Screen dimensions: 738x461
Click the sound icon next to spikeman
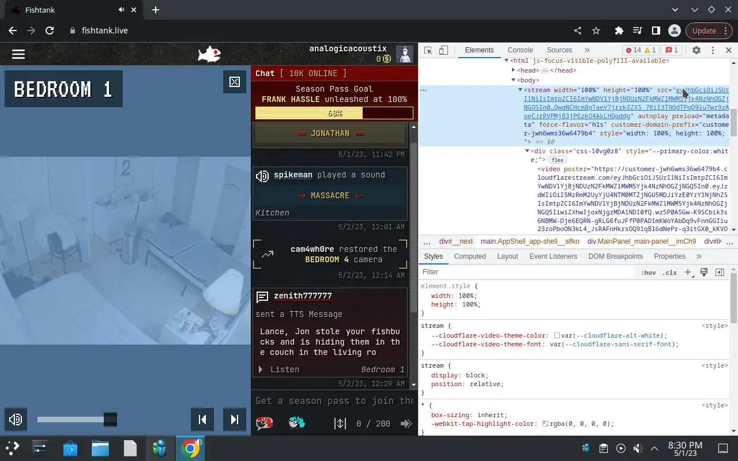(262, 176)
